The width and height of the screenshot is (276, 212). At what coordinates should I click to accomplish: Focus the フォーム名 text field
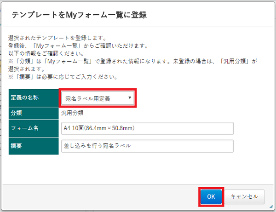147,128
